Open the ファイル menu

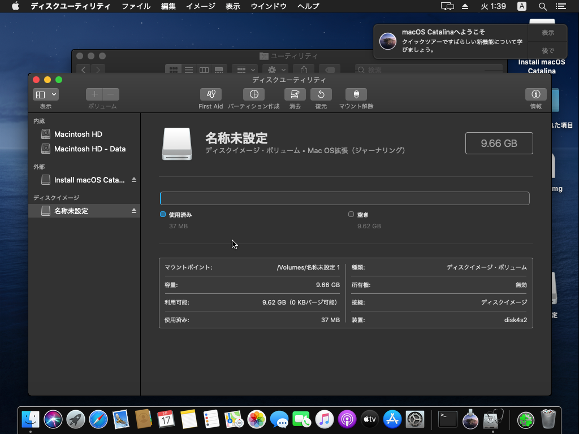tap(136, 6)
